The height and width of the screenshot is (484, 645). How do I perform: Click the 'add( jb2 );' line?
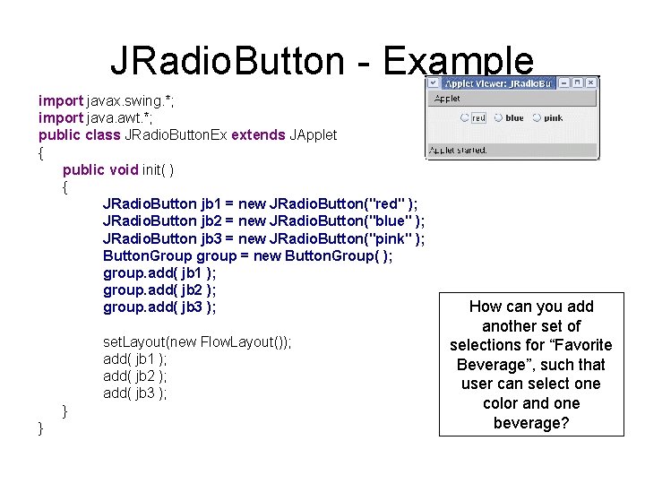135,376
